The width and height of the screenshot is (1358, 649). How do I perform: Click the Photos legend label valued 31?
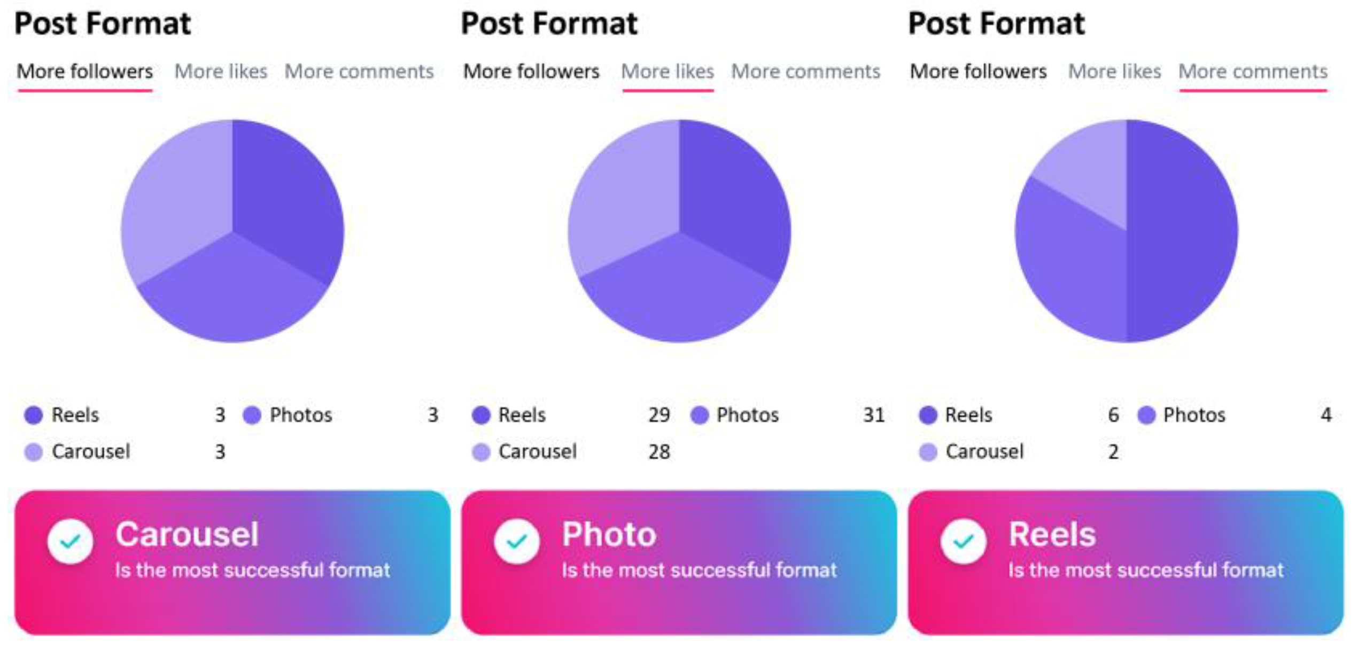tap(747, 415)
